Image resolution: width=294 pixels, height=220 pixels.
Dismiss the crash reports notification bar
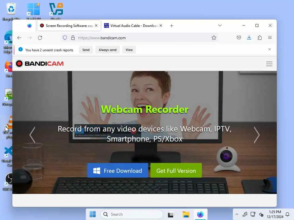pyautogui.click(x=269, y=49)
